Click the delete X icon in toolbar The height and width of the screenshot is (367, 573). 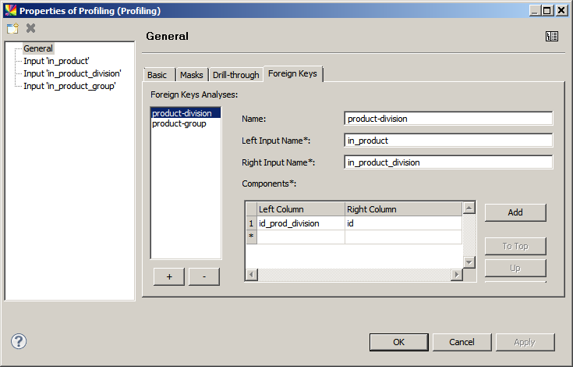(x=31, y=28)
